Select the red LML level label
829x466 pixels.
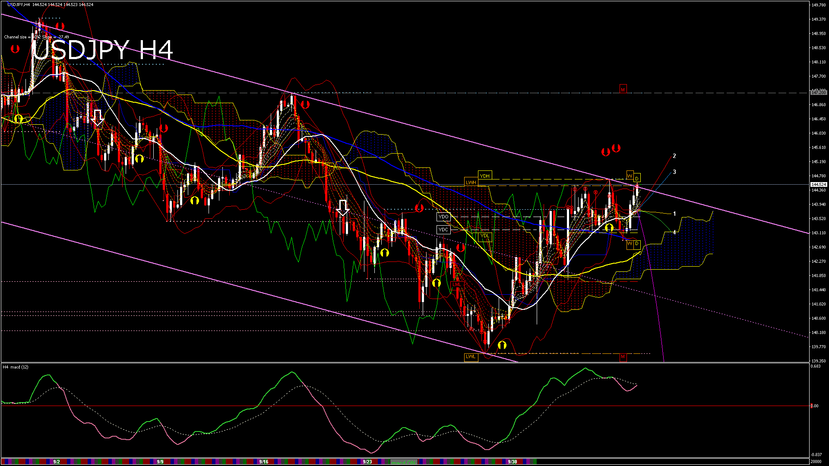pos(456,285)
